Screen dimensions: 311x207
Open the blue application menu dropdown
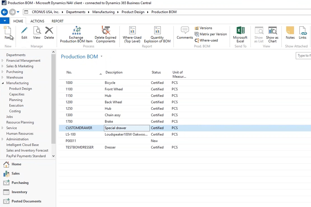tap(5, 21)
